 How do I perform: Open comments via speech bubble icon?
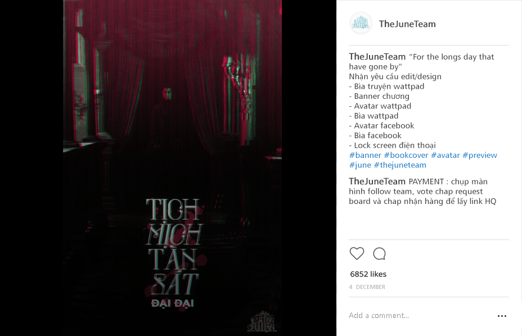379,253
